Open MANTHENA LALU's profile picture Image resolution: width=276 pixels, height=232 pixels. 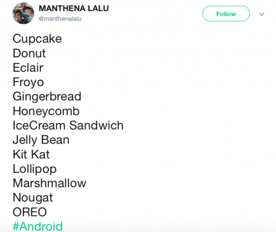click(x=24, y=13)
